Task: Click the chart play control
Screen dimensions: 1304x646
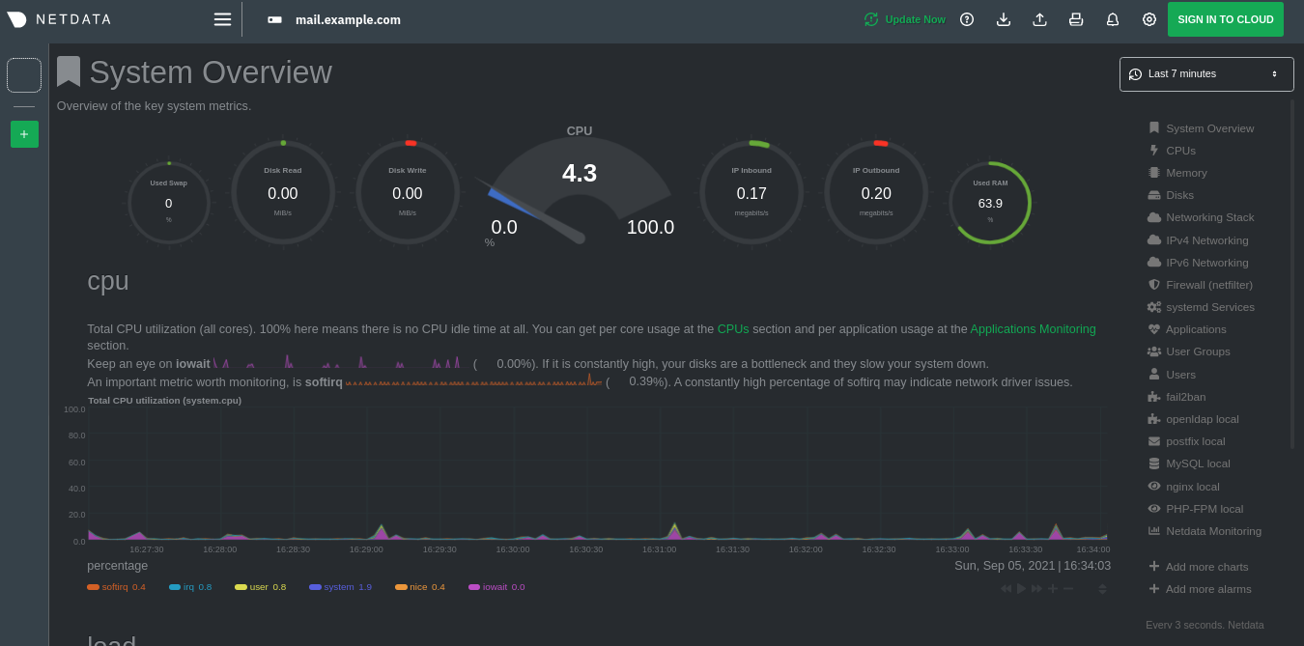Action: coord(1021,588)
